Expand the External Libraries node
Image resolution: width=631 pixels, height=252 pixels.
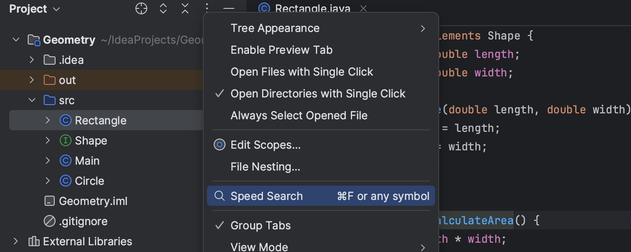click(16, 241)
